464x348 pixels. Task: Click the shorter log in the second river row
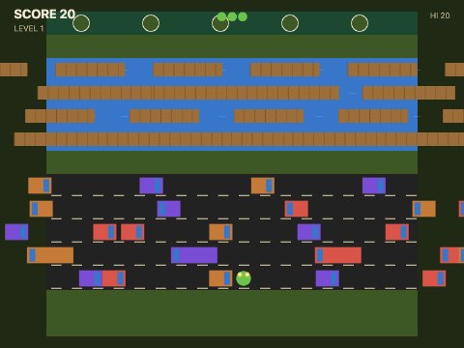point(409,93)
